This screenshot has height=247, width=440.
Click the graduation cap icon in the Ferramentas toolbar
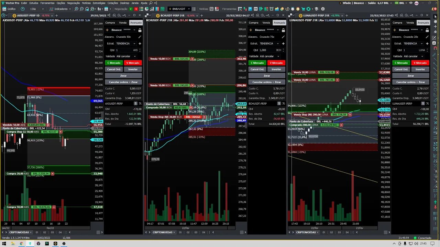(x=317, y=9)
